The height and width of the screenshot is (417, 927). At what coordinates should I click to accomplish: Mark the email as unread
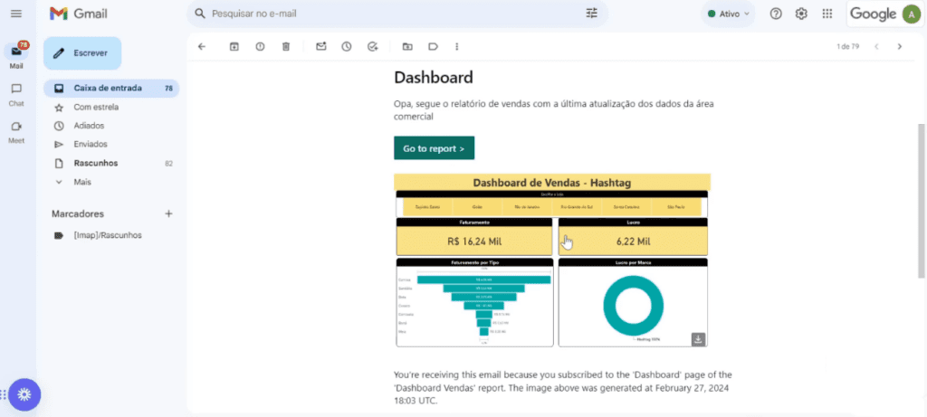[x=321, y=47]
